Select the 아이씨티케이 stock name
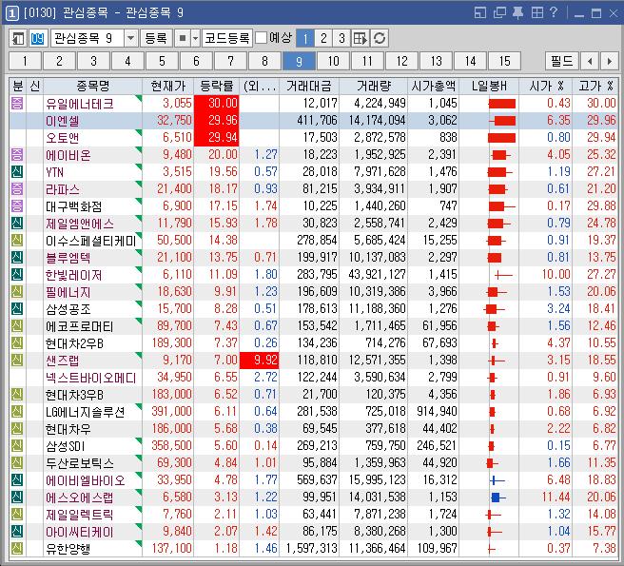The width and height of the screenshot is (624, 566). tap(80, 532)
